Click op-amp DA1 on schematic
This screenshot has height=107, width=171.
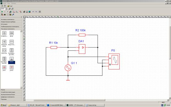pyautogui.click(x=82, y=49)
